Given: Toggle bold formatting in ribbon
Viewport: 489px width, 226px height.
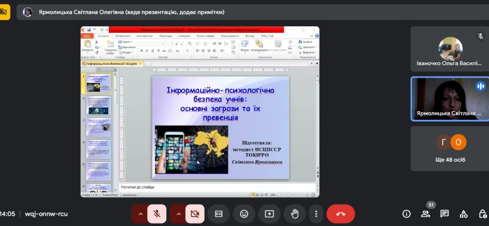Looking at the screenshot, I should pyautogui.click(x=141, y=51).
